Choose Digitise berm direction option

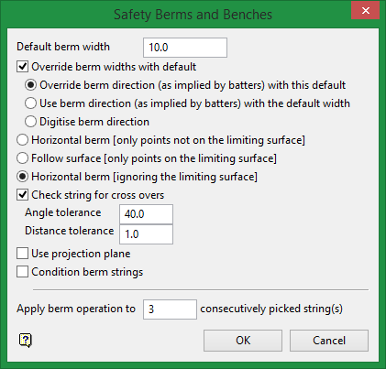tap(30, 122)
